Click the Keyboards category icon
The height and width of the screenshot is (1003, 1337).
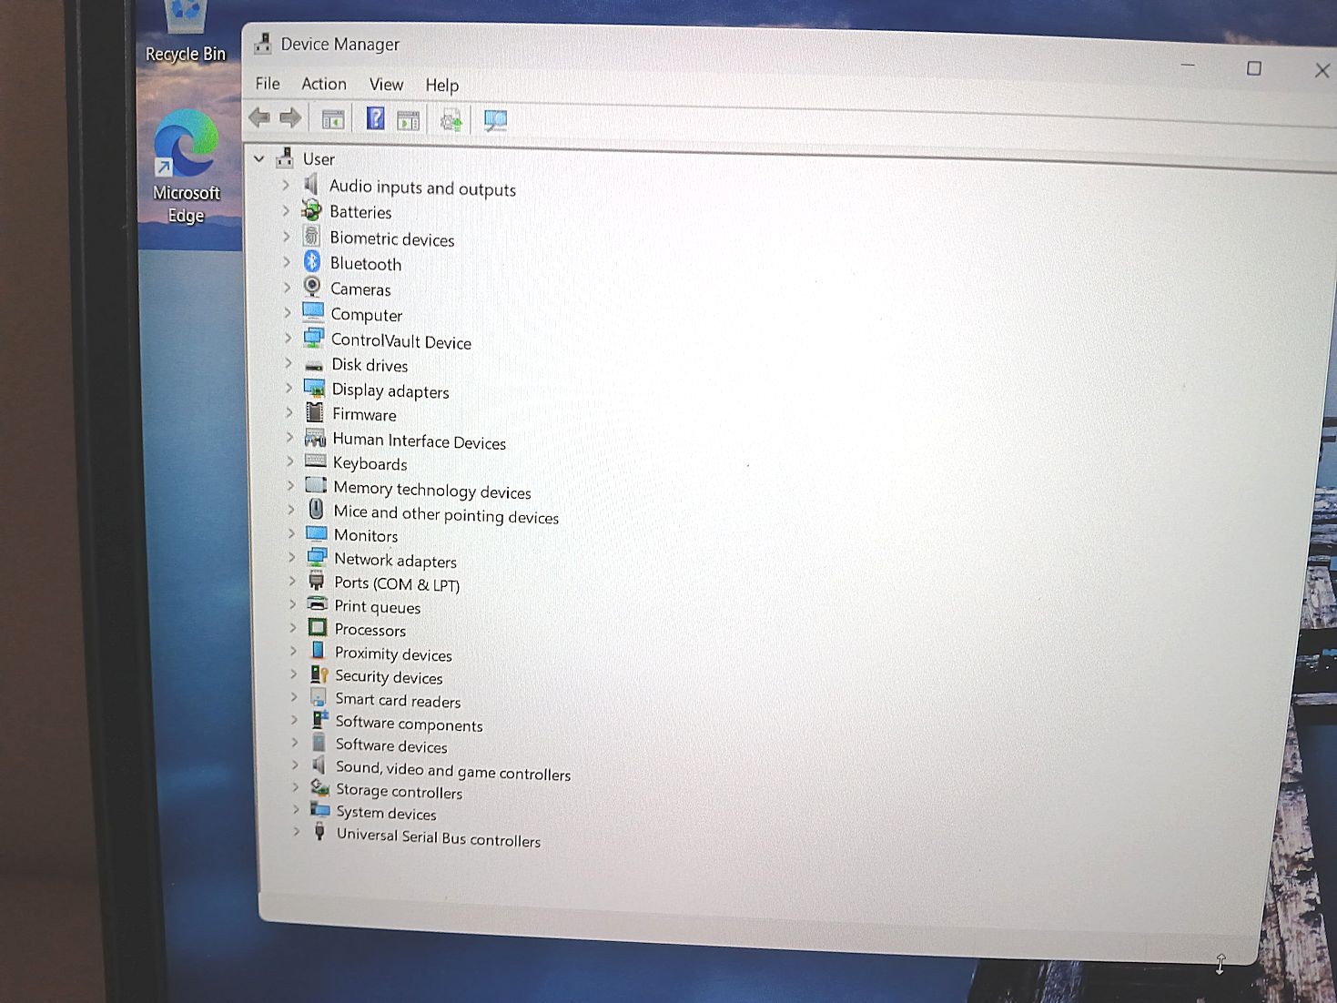(316, 461)
